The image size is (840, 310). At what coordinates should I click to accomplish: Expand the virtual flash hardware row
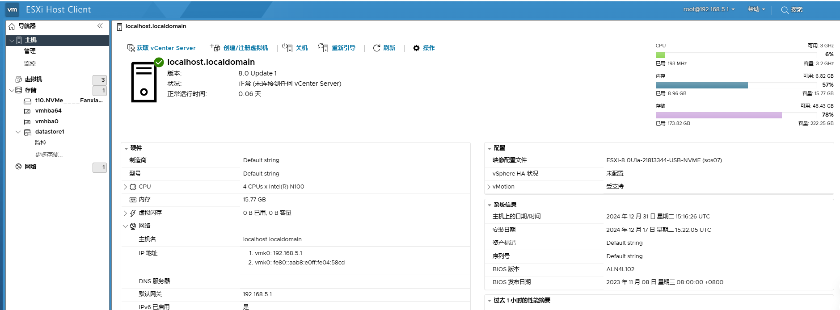125,213
